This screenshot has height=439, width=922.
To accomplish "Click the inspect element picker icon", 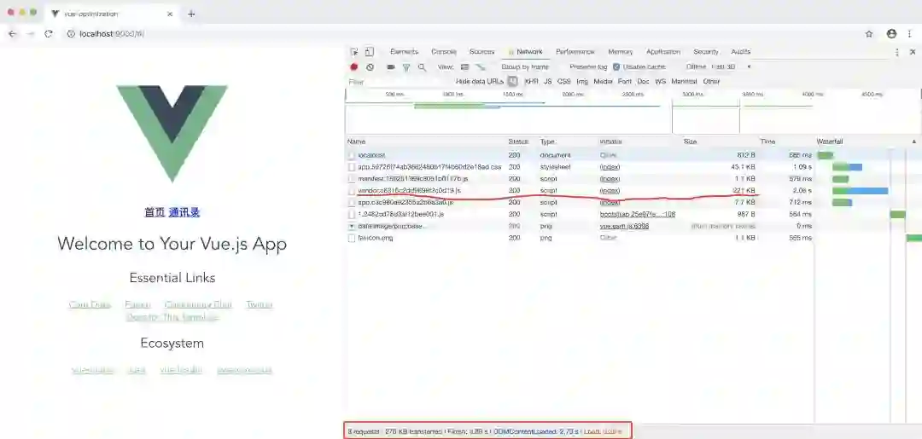I will (354, 52).
